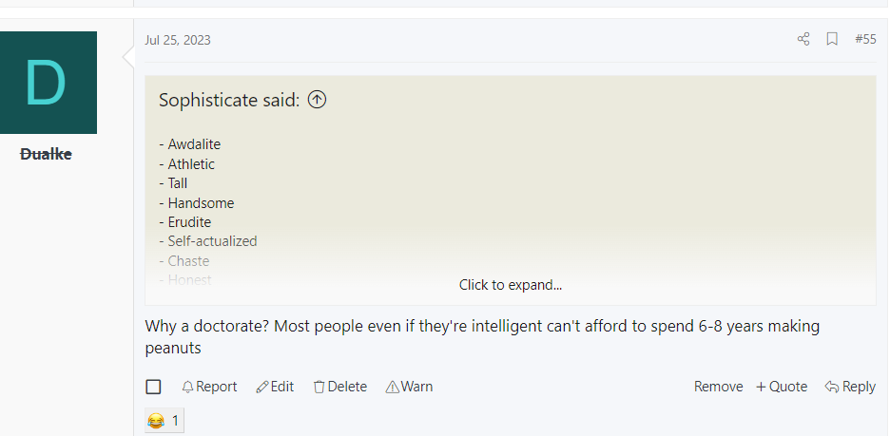Expand the quote via Click to expand
Screen dimensions: 890x436
point(511,285)
